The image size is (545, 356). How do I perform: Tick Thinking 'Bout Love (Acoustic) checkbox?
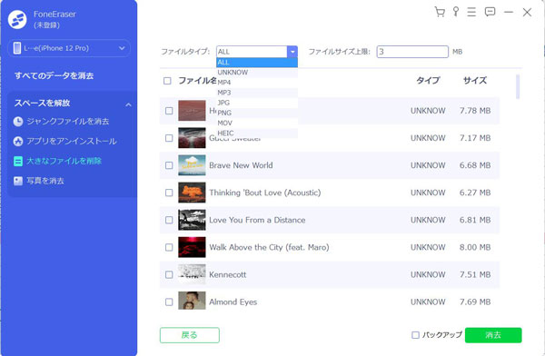click(x=169, y=193)
